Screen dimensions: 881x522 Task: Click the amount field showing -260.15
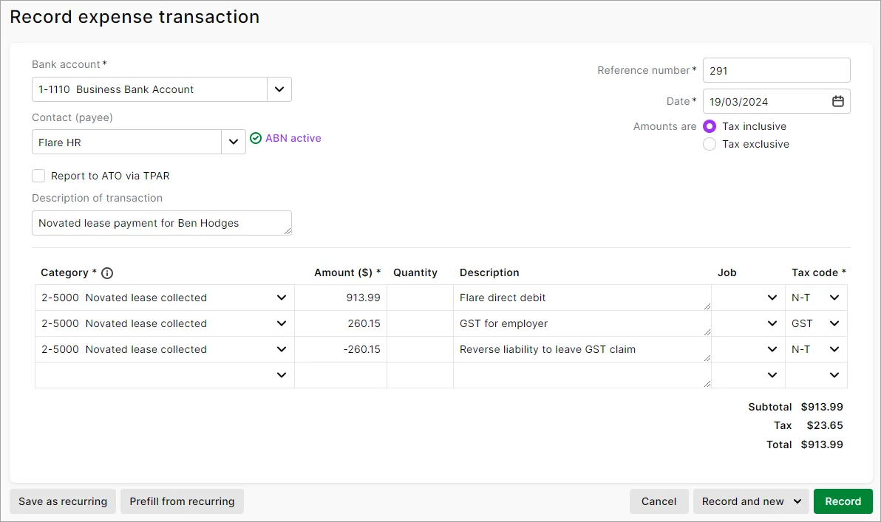tap(341, 349)
